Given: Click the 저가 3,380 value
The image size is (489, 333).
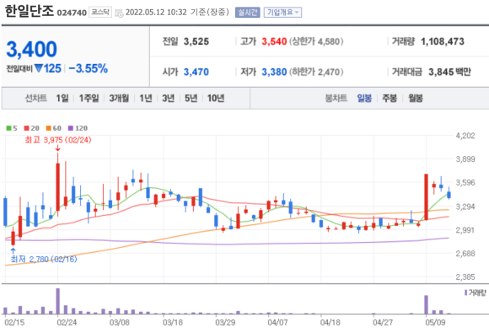Looking at the screenshot, I should click(x=274, y=72).
